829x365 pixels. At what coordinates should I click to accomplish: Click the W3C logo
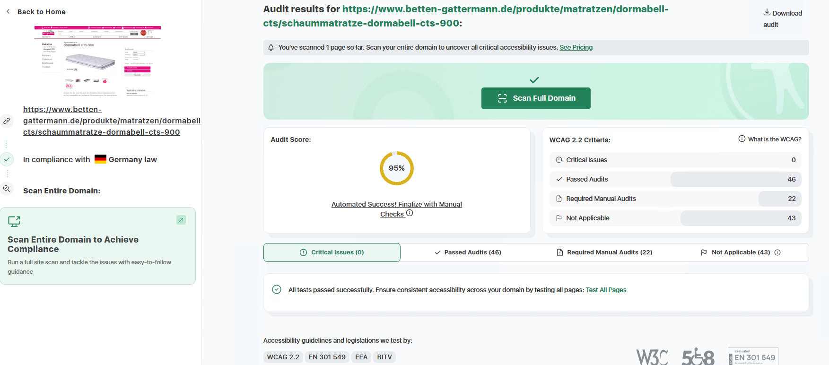pyautogui.click(x=652, y=357)
